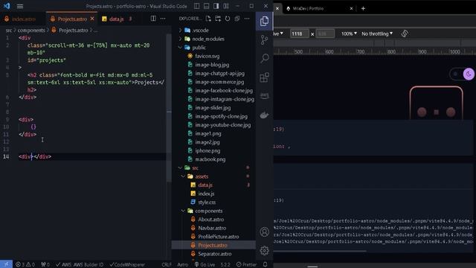
Task: Show errors and warnings in the status bar
Action: (x=25, y=265)
